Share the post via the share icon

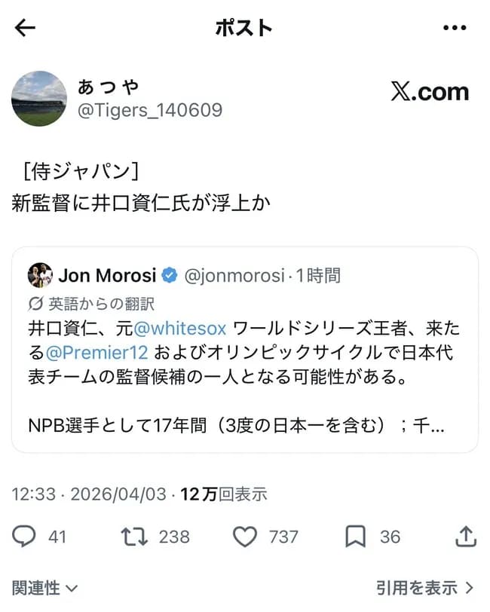point(465,537)
